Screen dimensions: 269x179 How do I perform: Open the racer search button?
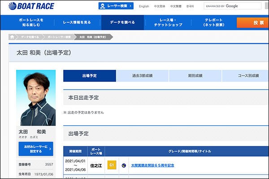[116, 6]
